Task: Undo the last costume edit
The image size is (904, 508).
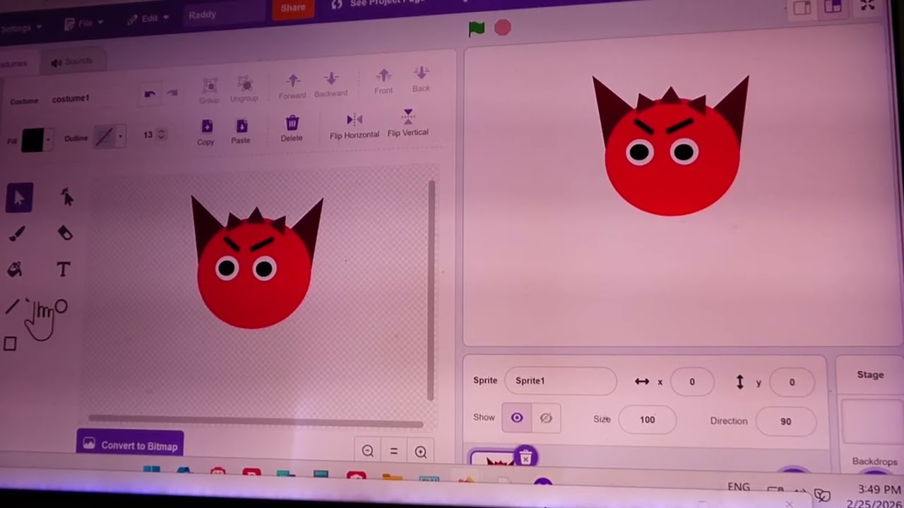Action: (x=149, y=94)
